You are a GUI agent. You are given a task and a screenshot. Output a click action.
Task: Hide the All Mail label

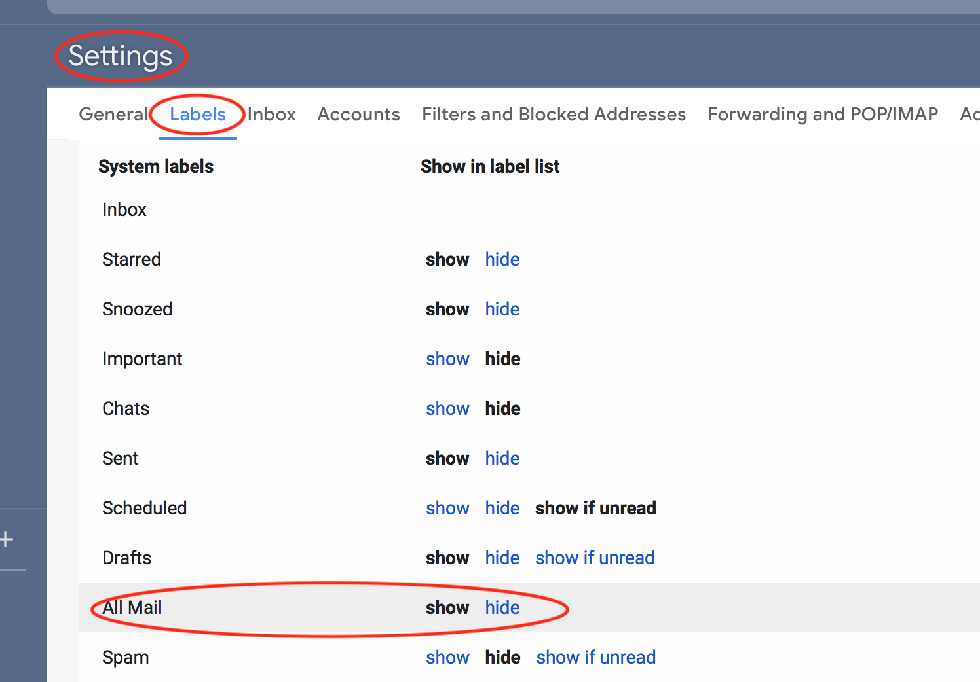(502, 607)
